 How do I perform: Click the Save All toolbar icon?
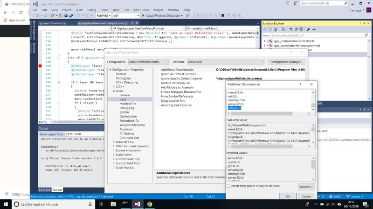pos(71,16)
